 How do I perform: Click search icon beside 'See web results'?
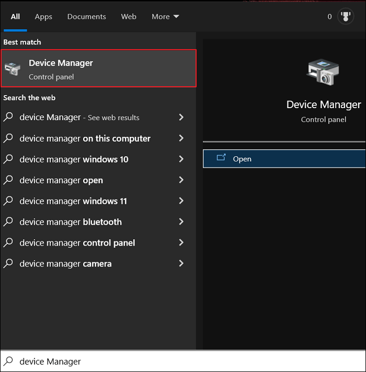(x=8, y=117)
